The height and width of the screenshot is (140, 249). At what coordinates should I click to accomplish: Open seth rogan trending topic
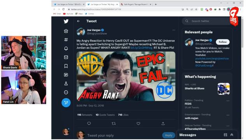pyautogui.click(x=191, y=118)
